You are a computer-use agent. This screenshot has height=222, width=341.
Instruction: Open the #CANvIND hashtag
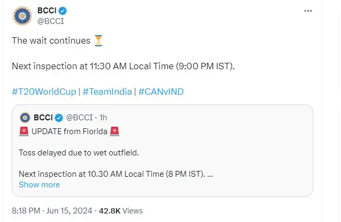161,92
